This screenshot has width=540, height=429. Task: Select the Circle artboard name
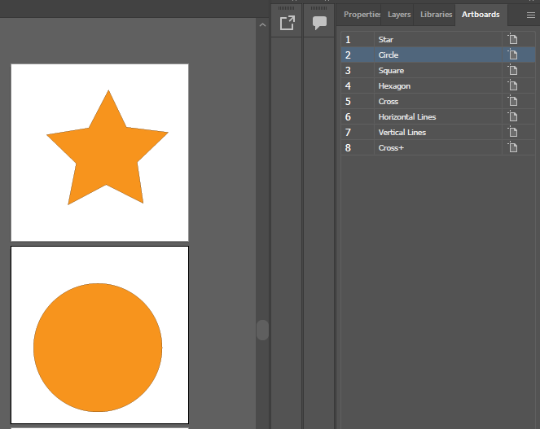389,55
